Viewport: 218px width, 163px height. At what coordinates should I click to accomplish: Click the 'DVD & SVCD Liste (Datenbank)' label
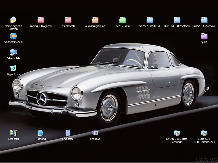(177, 140)
